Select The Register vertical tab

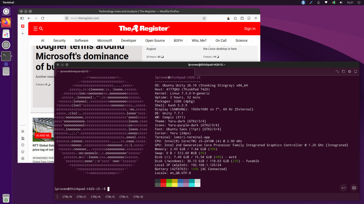pyautogui.click(x=23, y=26)
